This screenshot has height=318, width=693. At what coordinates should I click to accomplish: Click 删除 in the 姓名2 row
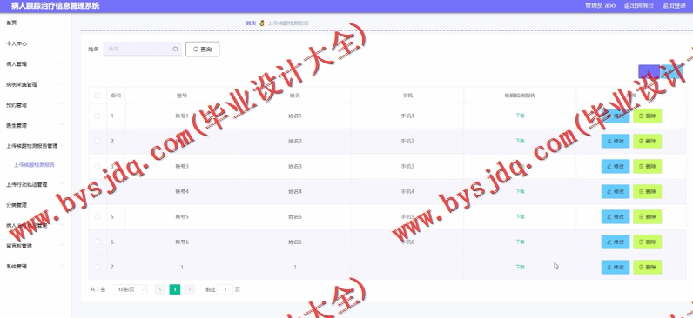coord(648,141)
